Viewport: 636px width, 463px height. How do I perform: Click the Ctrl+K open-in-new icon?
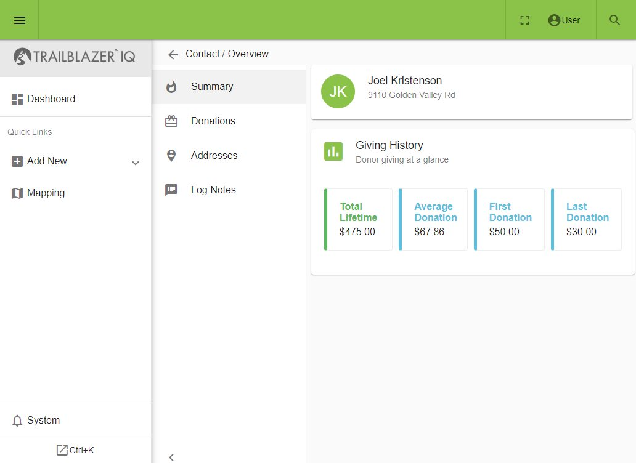[62, 450]
